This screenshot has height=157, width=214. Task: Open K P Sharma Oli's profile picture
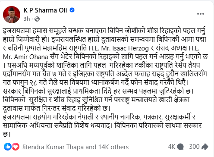(12, 15)
